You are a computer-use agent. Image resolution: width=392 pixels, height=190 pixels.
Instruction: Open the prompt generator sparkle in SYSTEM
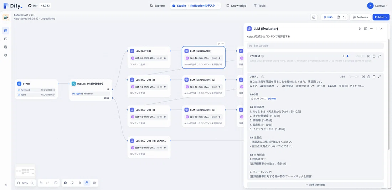coord(347,56)
